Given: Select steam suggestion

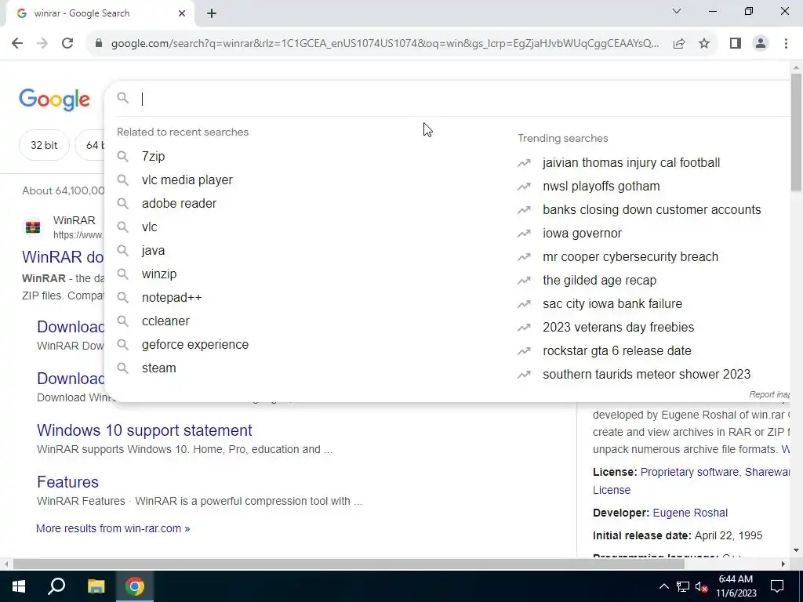Looking at the screenshot, I should click(x=158, y=368).
